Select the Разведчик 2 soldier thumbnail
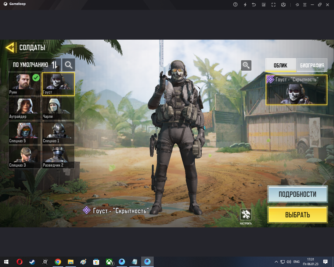334x267 pixels. (58, 157)
